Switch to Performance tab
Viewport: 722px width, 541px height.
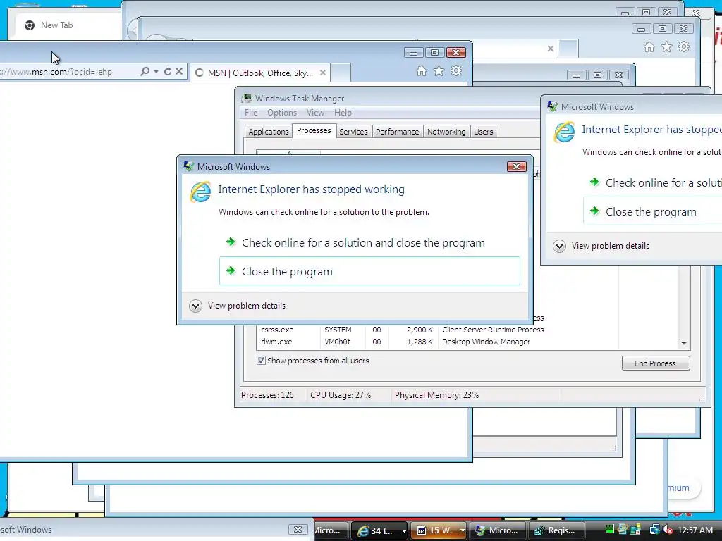pos(398,132)
